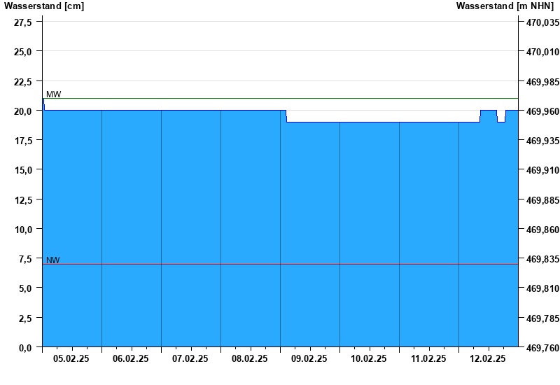Screen dimensions: 560x385
Task: Select the date label 08.02.25
Action: pos(250,358)
